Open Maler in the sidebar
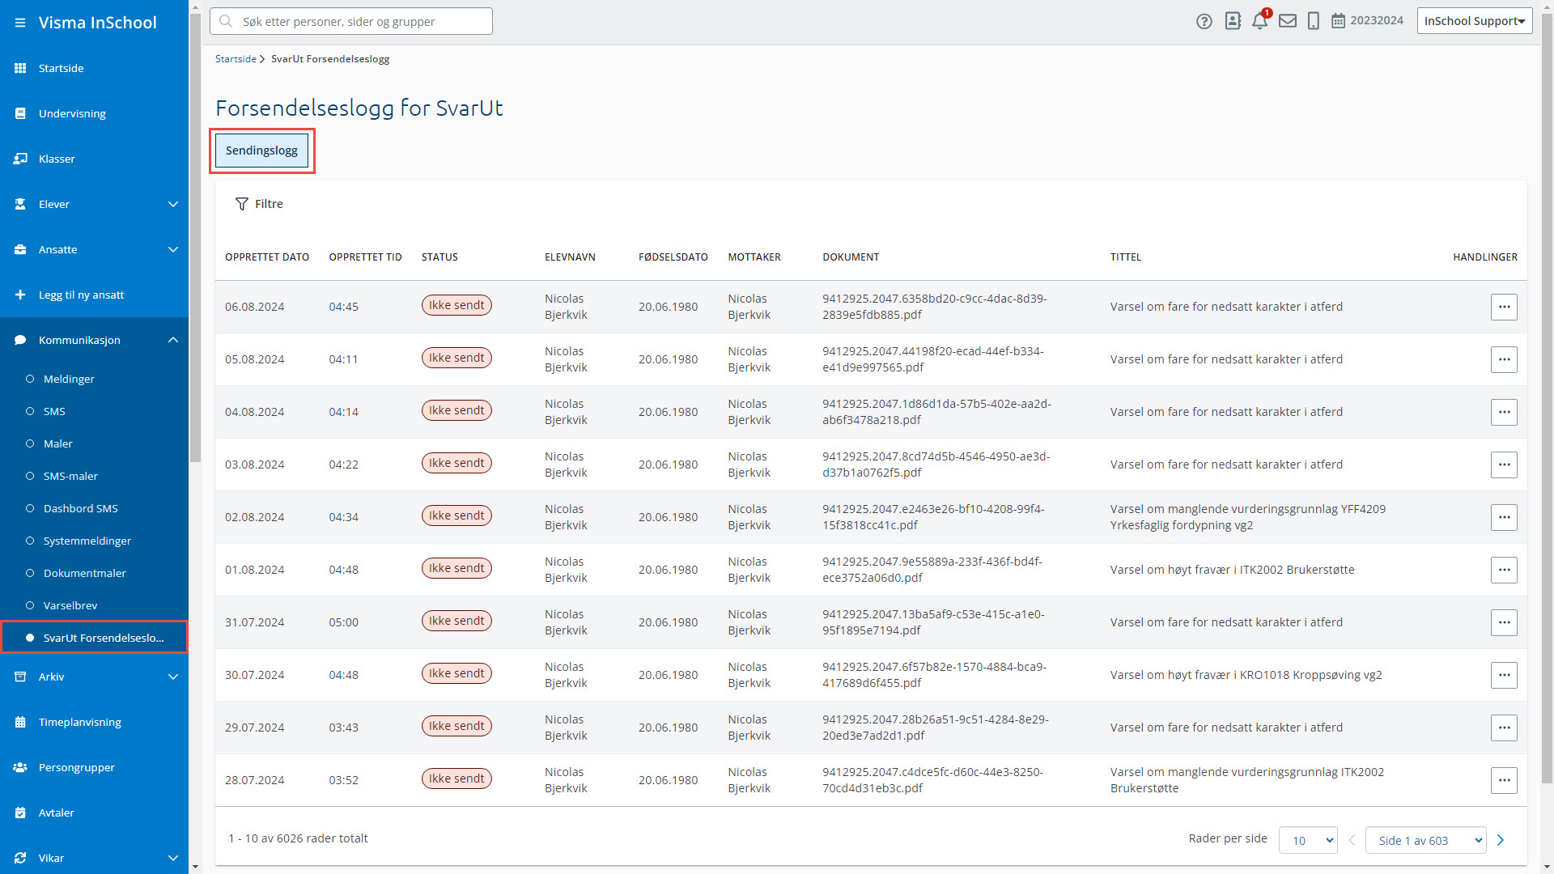 coord(57,443)
